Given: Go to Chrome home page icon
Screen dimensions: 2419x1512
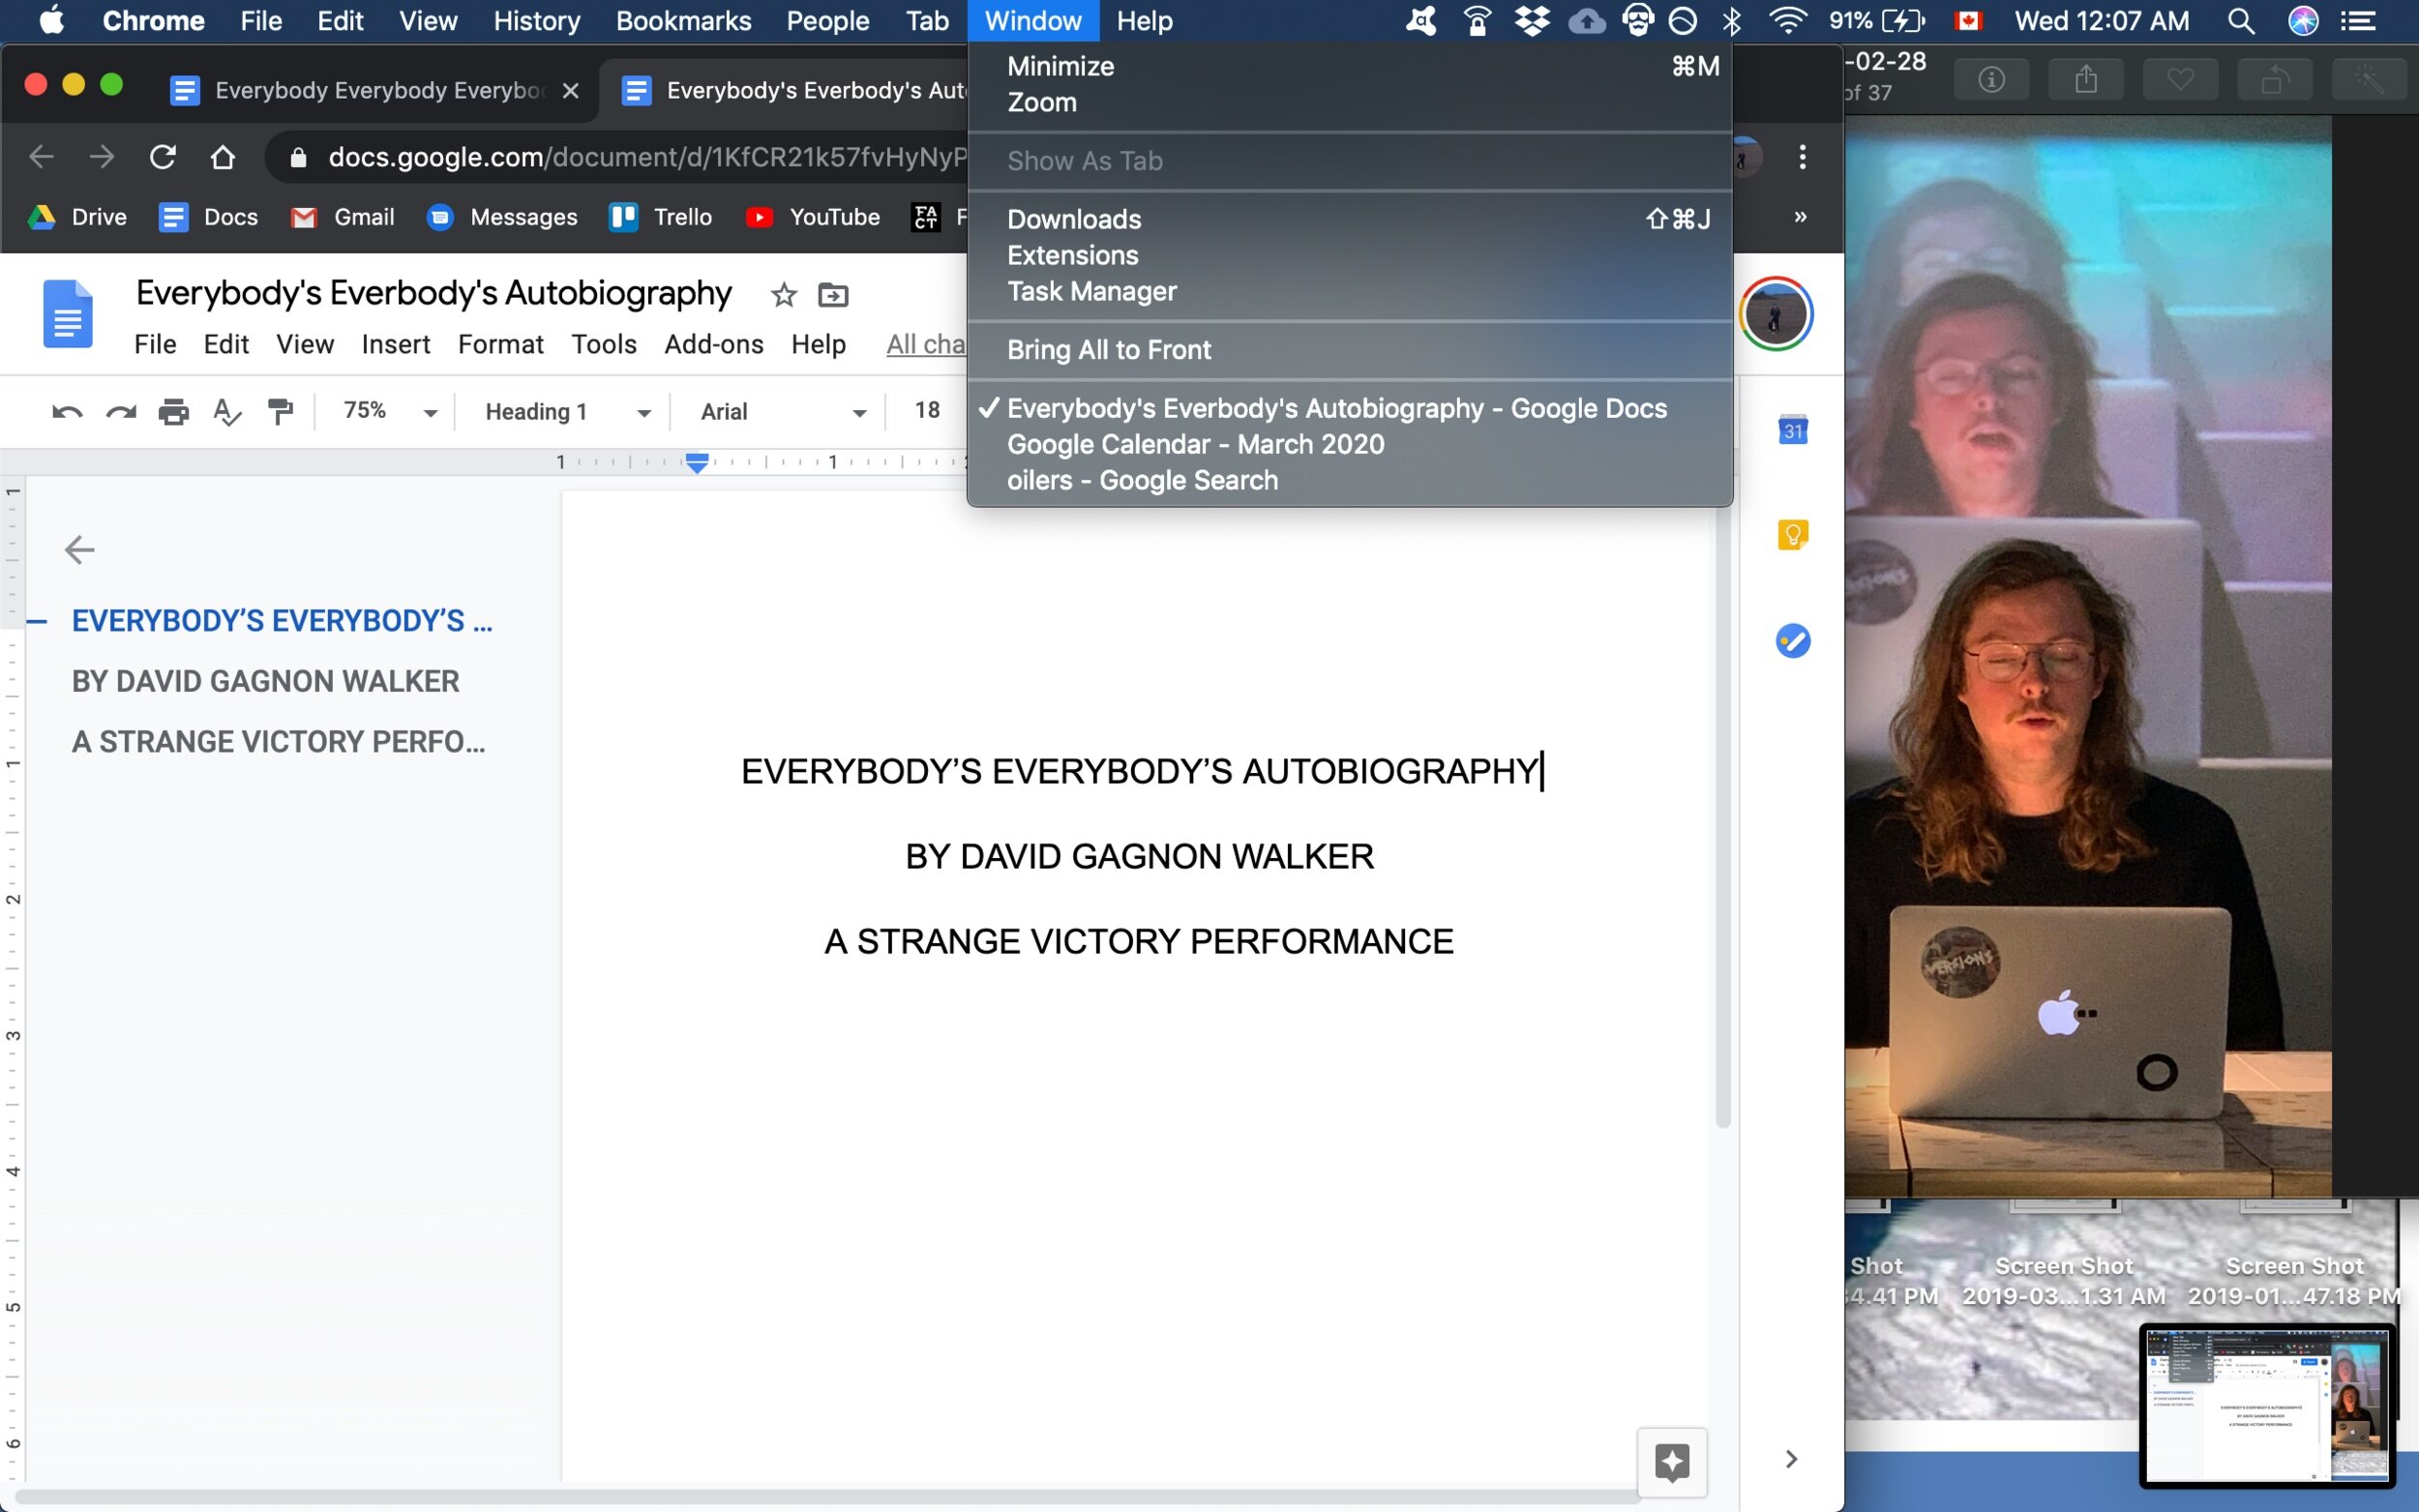Looking at the screenshot, I should (223, 157).
